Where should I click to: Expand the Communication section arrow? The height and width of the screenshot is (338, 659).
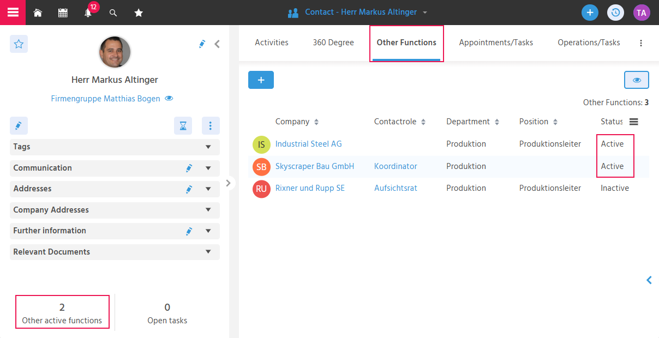pyautogui.click(x=208, y=168)
